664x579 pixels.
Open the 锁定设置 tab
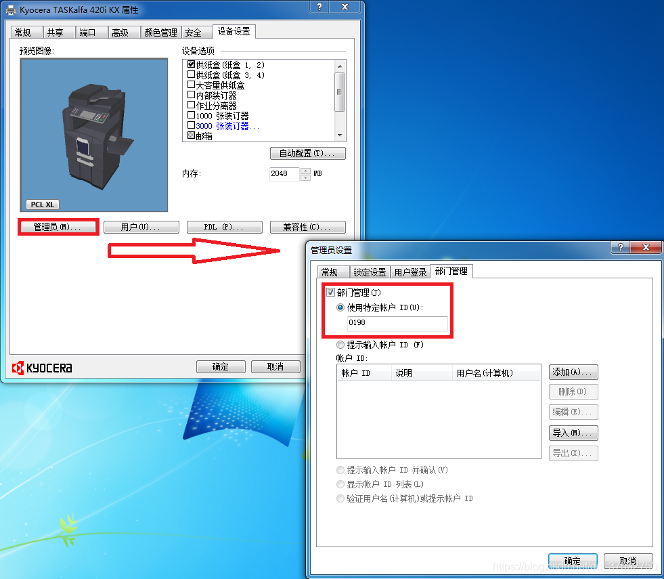(370, 272)
